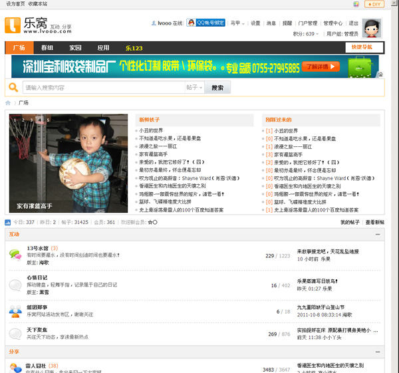Viewport: 399px width, 373px height.
Task: Open the 心情日记 forum title
Action: coord(37,277)
